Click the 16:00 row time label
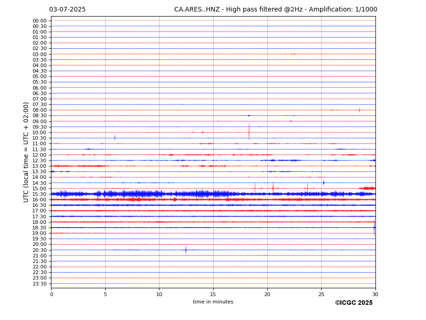 click(40, 200)
